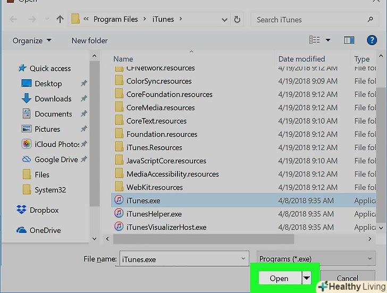Change view with the view icon
Image resolution: width=387 pixels, height=293 pixels.
[x=315, y=40]
